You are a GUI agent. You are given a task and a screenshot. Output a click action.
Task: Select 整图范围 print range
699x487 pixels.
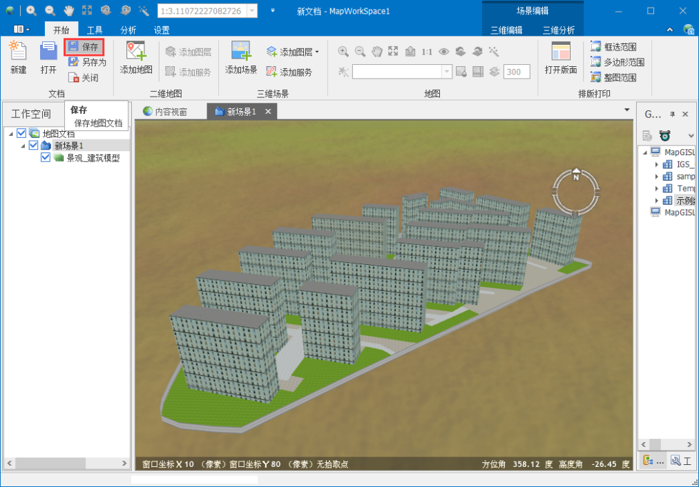(613, 78)
